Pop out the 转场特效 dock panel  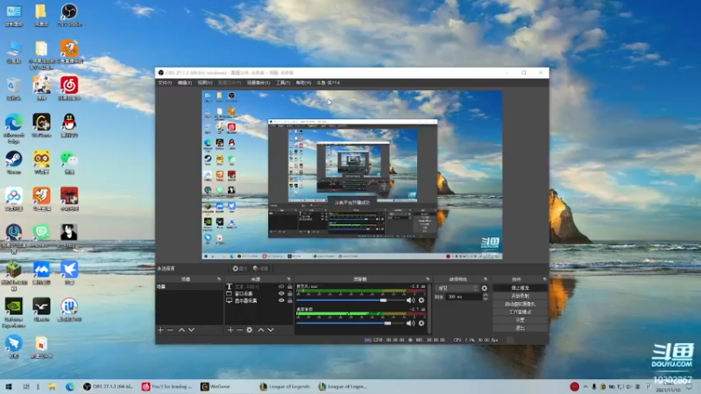point(485,279)
